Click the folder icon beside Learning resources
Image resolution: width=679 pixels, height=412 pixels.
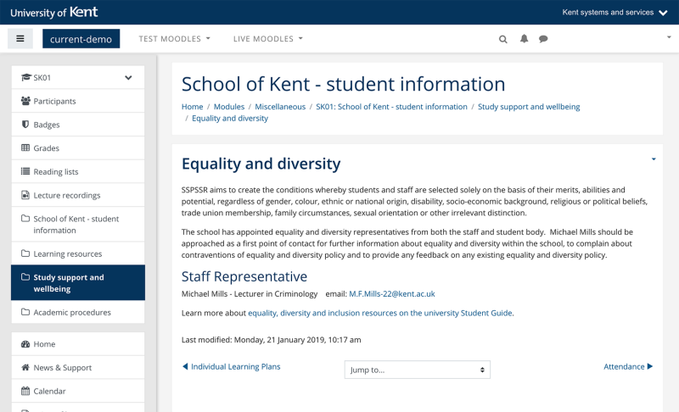pos(25,253)
